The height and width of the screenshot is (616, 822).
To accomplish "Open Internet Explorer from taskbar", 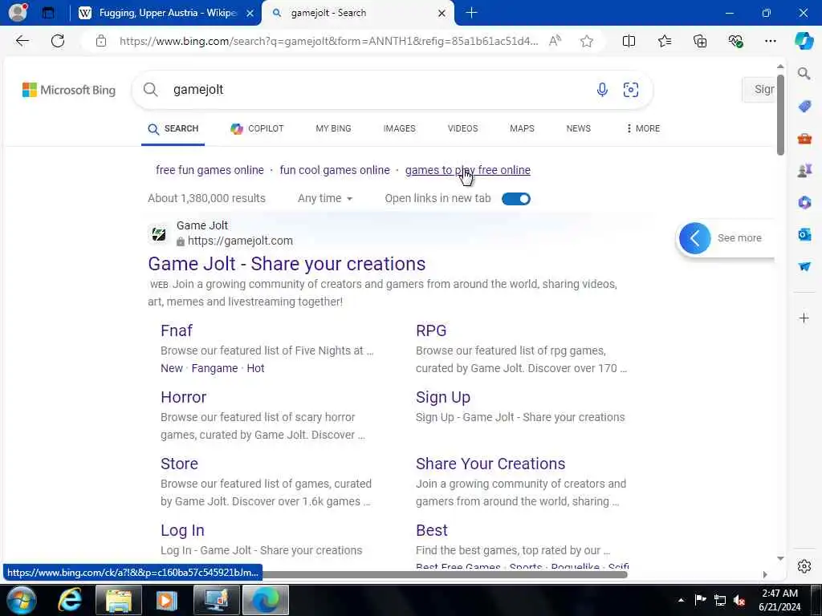I will (x=69, y=600).
